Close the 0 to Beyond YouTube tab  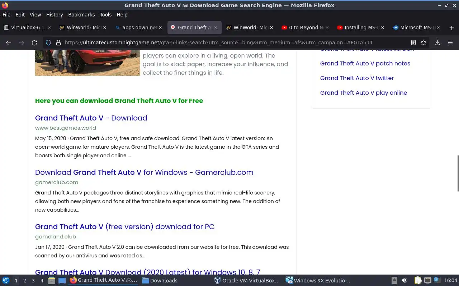(327, 28)
